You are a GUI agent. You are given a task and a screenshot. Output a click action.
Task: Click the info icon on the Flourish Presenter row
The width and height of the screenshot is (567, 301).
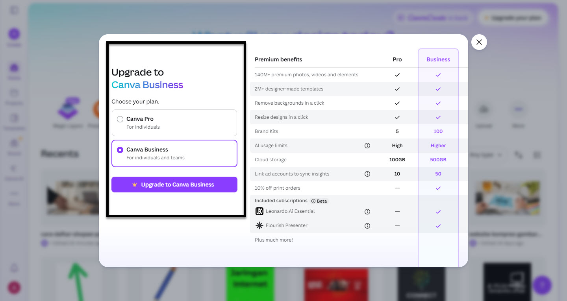[x=367, y=225]
